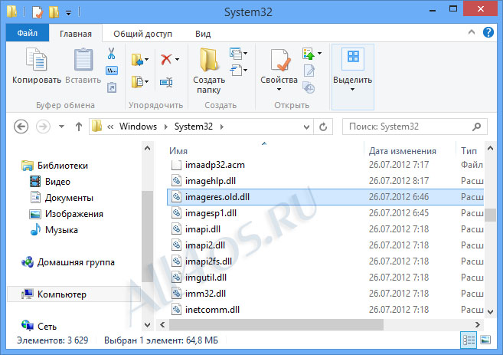Open the Файл menu

click(28, 33)
